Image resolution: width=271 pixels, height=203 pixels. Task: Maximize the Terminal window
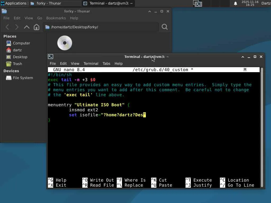[255, 57]
